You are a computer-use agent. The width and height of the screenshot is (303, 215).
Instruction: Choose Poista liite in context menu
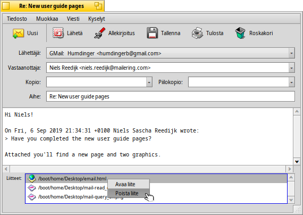pyautogui.click(x=129, y=193)
